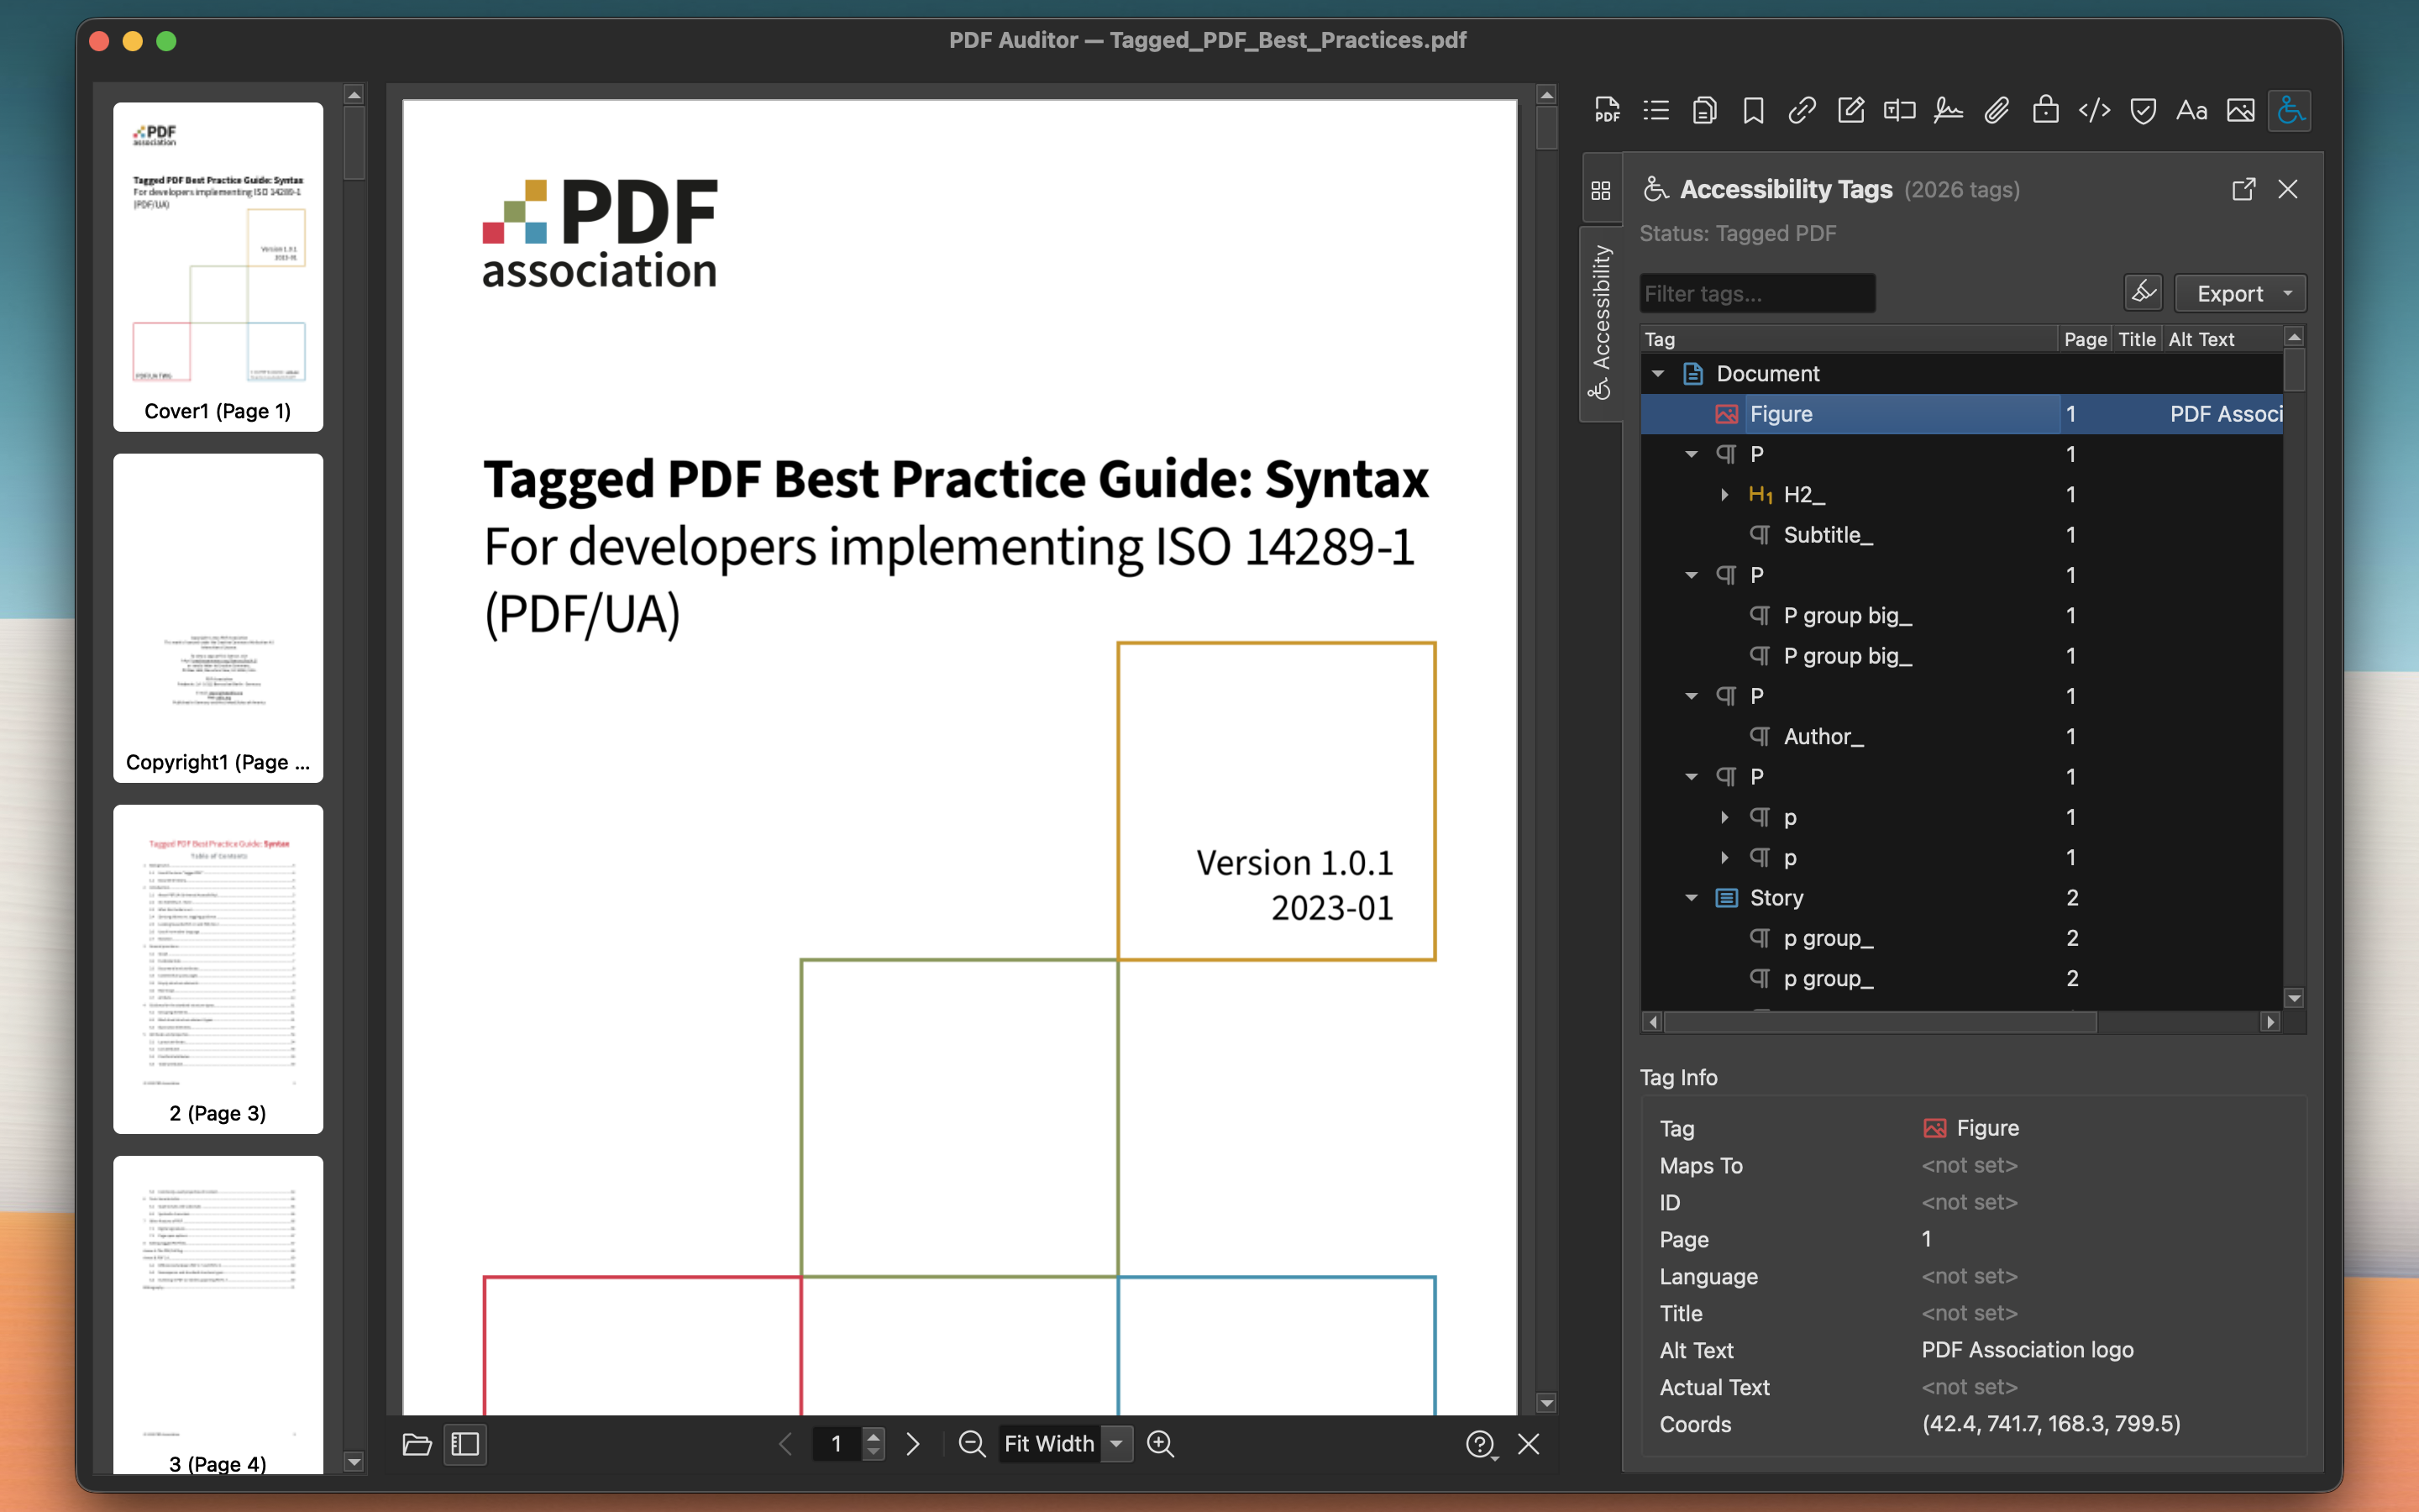Select the digital signature tool icon

tap(1947, 110)
